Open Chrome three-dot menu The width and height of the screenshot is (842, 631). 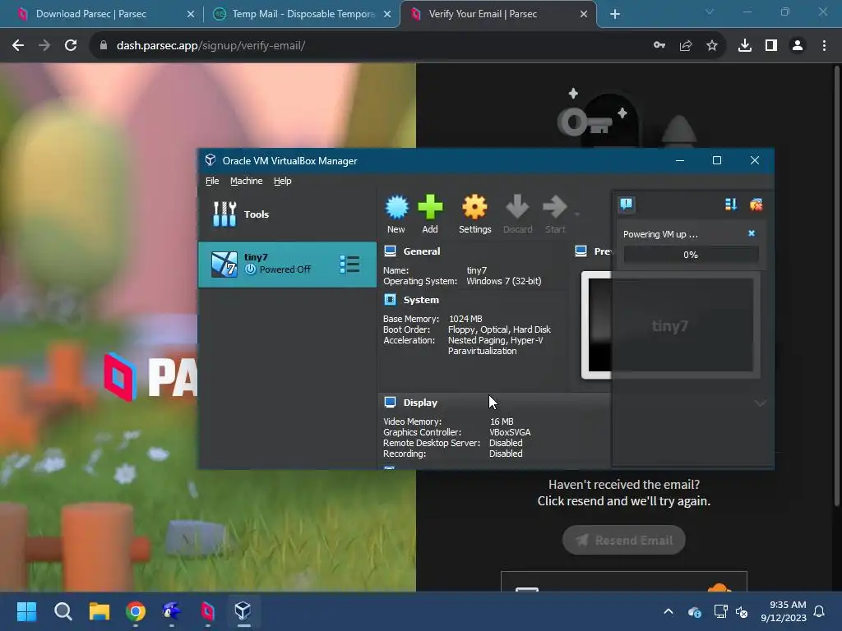[824, 46]
